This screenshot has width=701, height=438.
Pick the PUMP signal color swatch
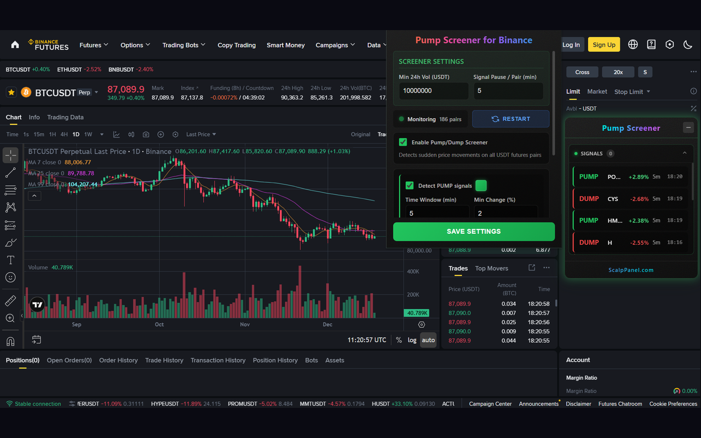tap(481, 186)
